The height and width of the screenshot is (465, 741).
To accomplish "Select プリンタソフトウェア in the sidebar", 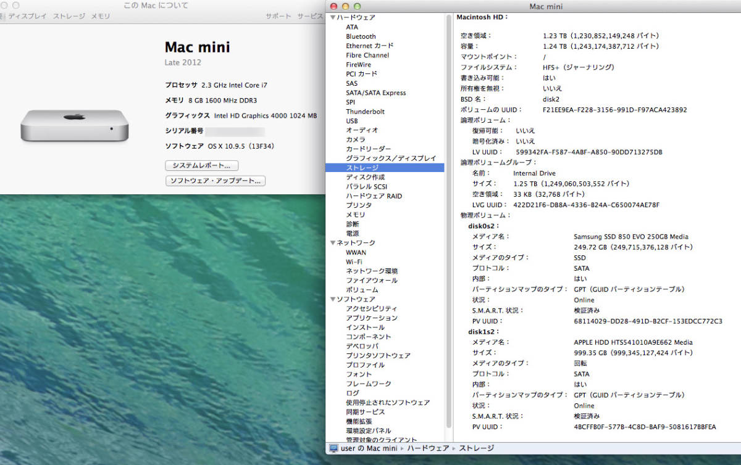I will [378, 355].
